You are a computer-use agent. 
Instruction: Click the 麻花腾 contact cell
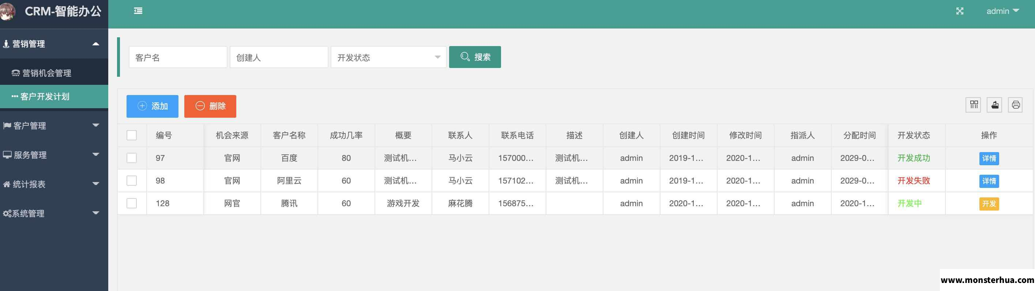pos(460,204)
